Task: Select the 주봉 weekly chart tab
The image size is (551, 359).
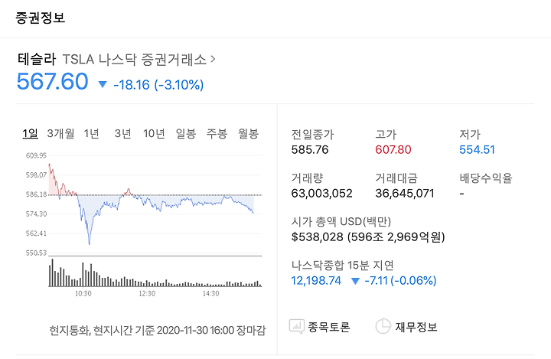Action: click(x=217, y=133)
